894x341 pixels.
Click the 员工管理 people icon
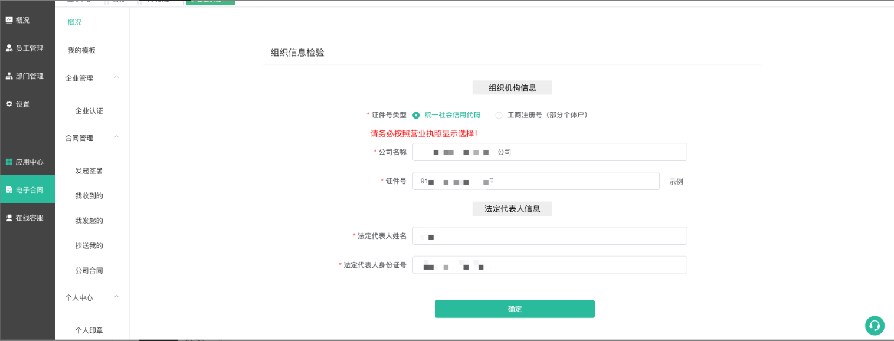(x=9, y=48)
